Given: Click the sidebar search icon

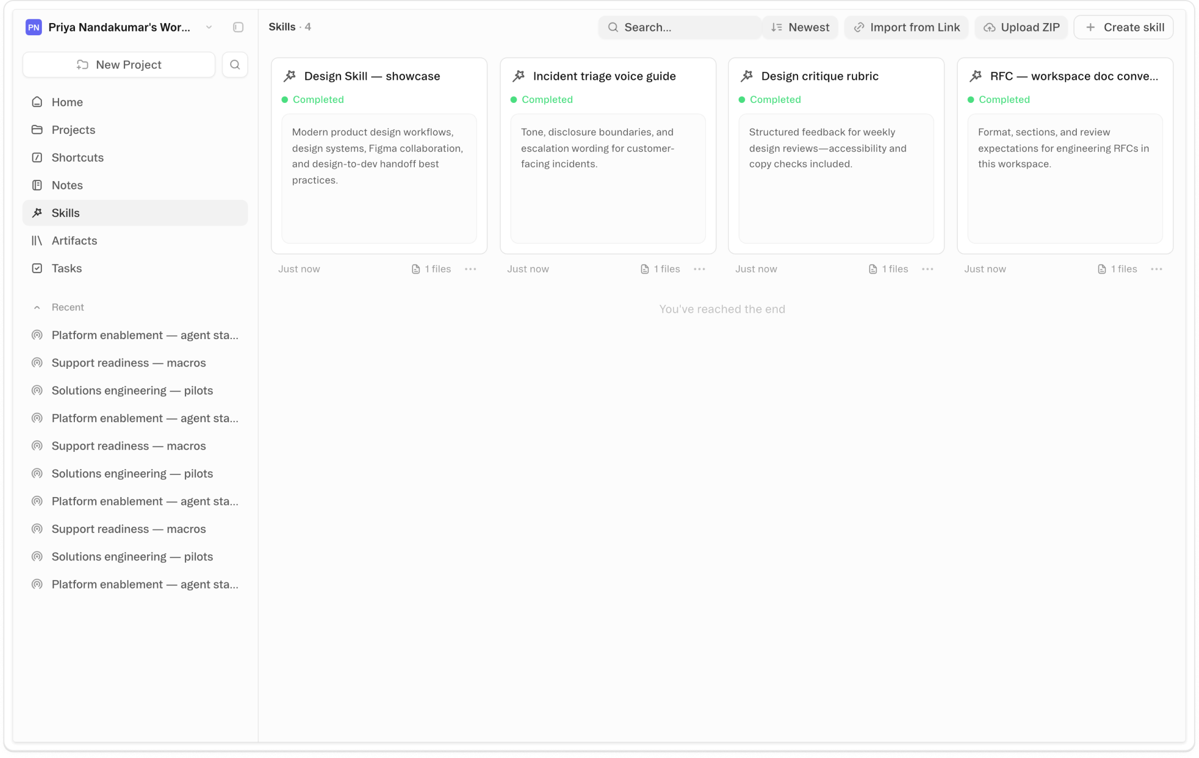Looking at the screenshot, I should coord(235,65).
